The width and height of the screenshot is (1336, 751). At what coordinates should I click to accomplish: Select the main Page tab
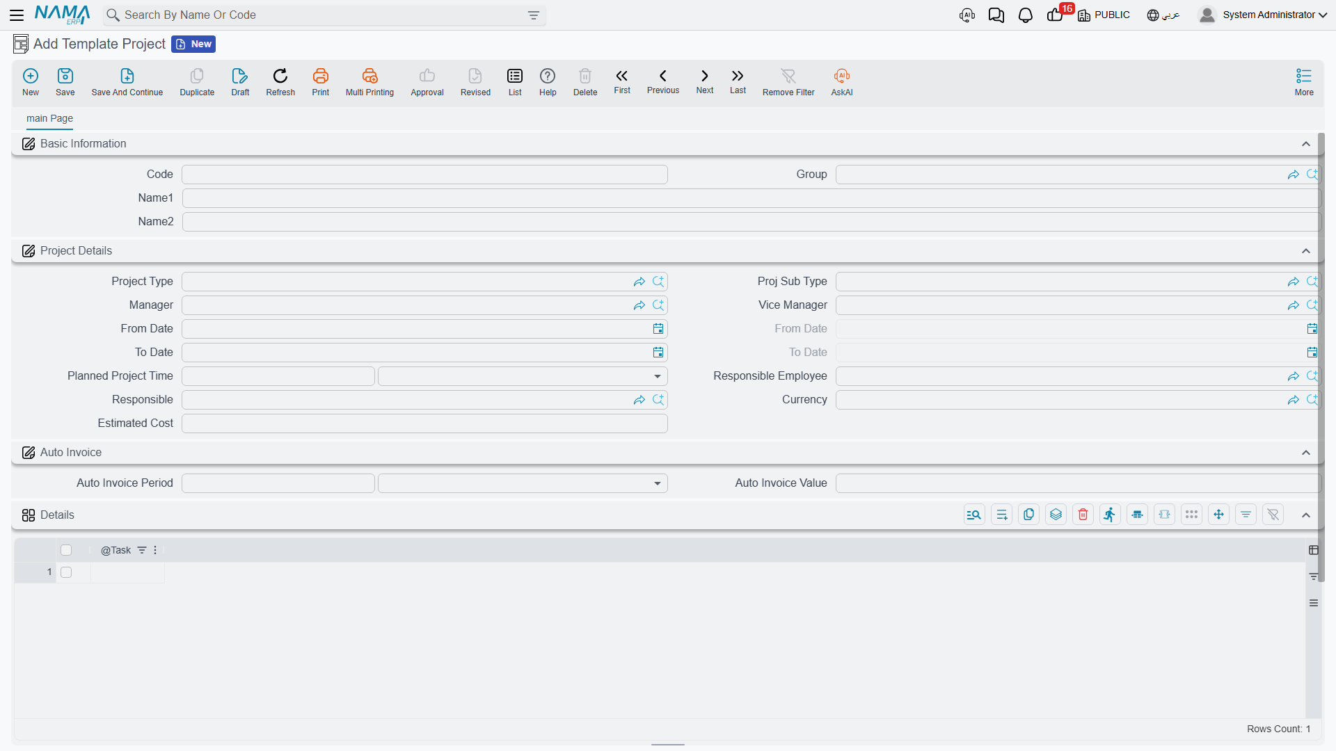49,118
